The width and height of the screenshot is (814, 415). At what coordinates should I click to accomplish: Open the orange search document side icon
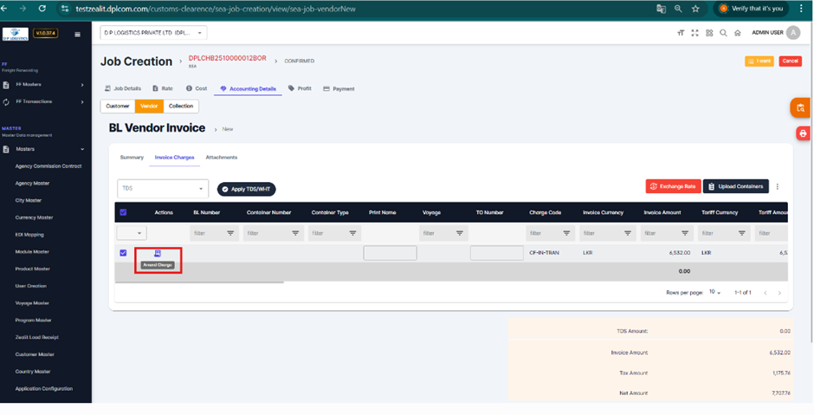point(802,107)
